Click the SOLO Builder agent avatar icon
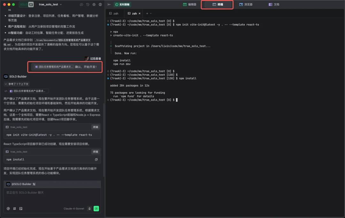 click(6, 77)
